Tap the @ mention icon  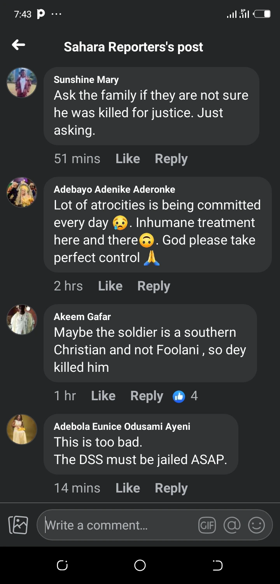[232, 525]
